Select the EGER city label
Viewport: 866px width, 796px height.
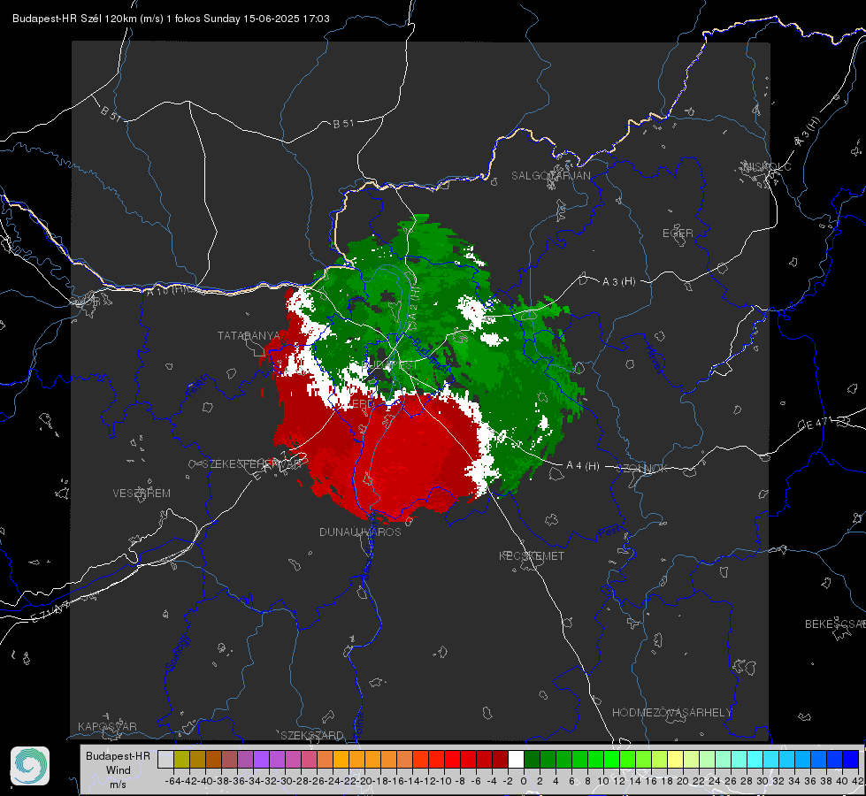(678, 233)
